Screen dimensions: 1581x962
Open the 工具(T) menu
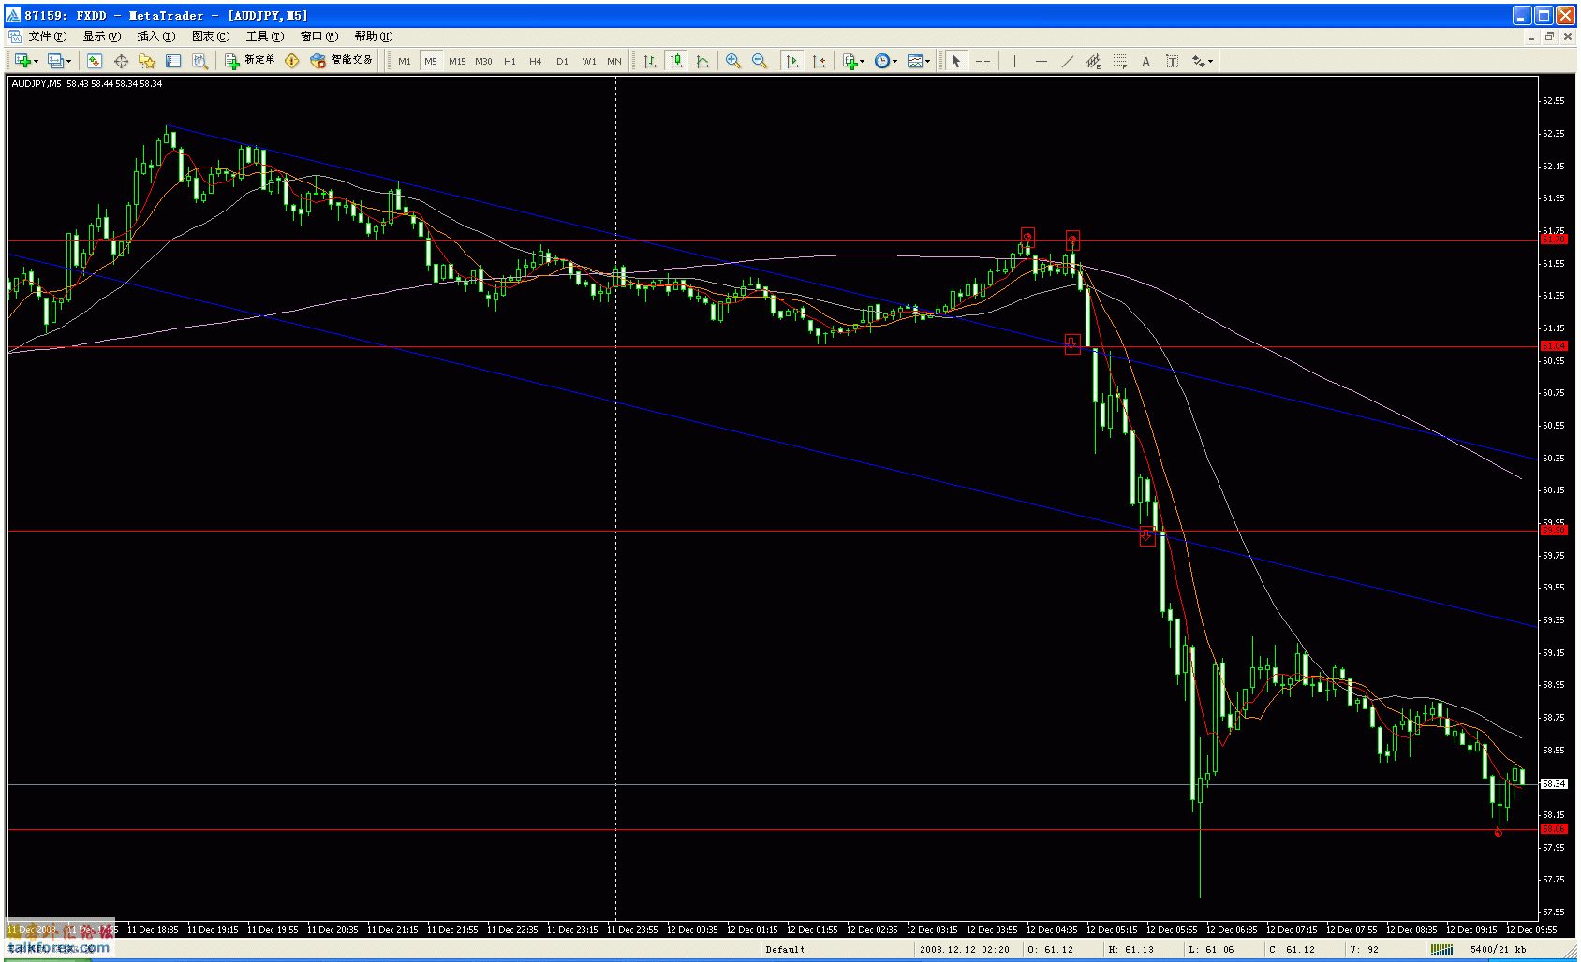point(265,36)
